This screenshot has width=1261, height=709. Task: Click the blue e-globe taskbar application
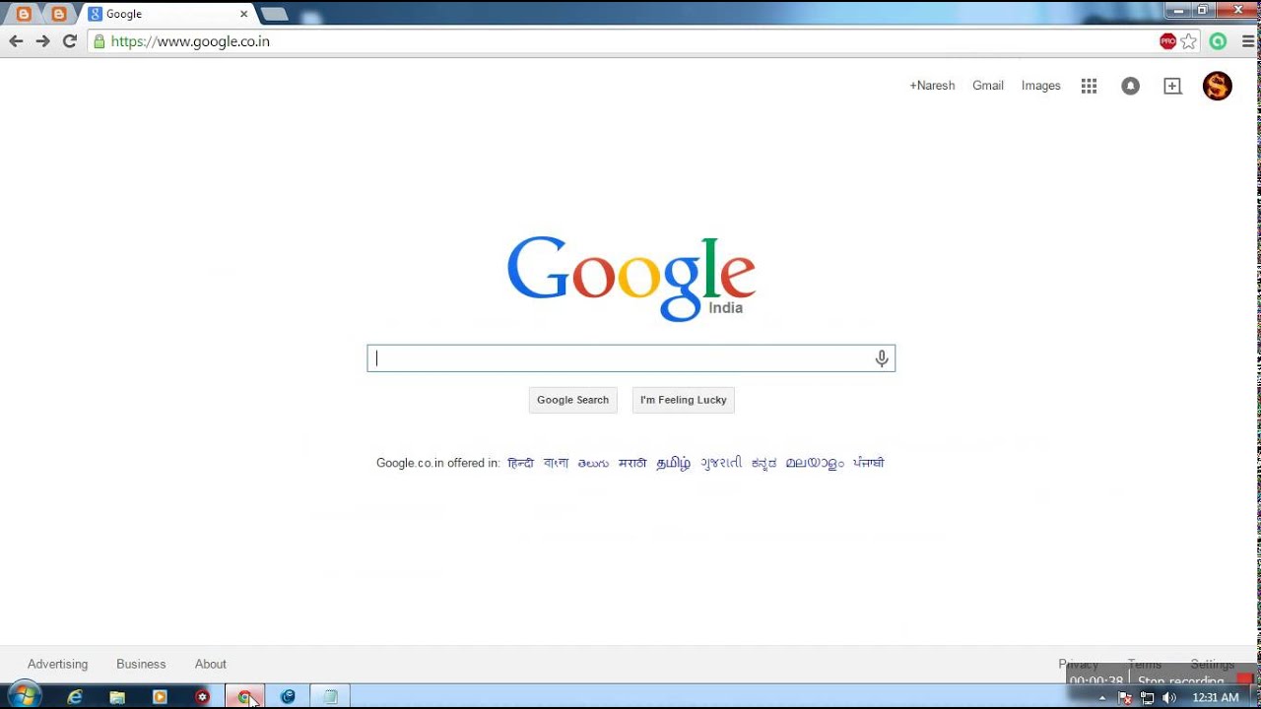click(x=288, y=697)
